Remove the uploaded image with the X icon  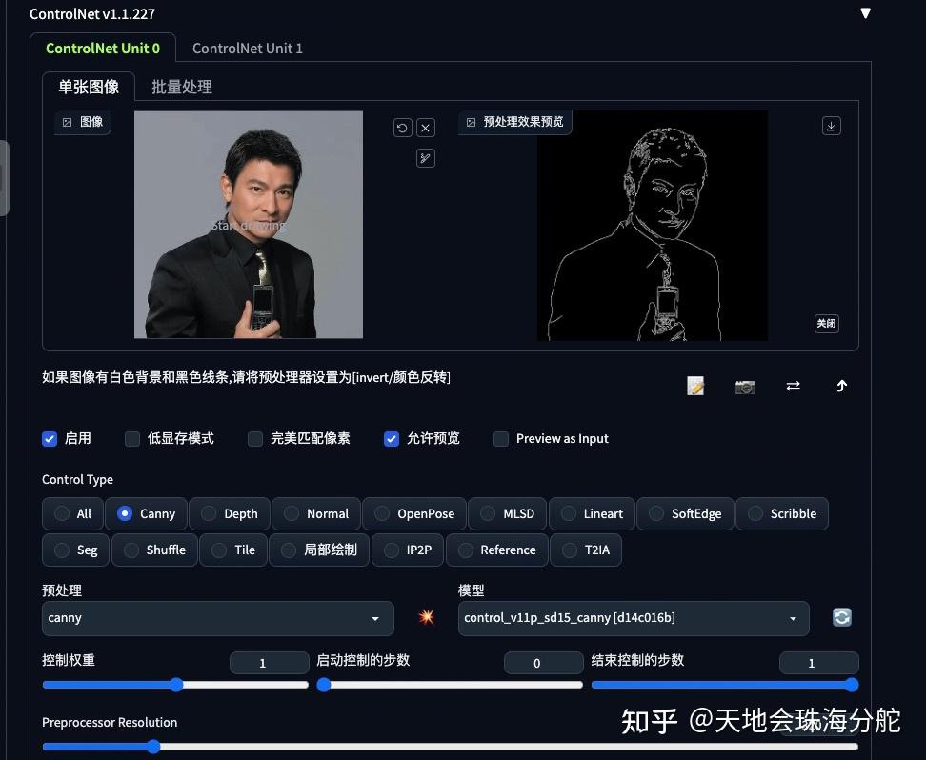[x=425, y=127]
